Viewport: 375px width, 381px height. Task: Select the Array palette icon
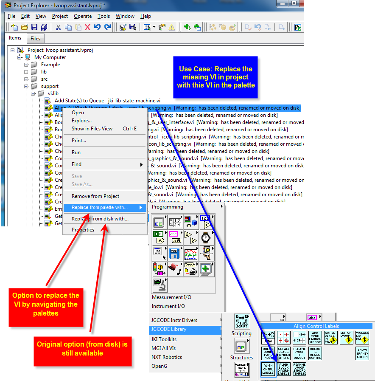pos(175,222)
